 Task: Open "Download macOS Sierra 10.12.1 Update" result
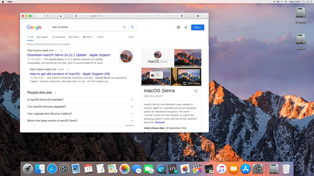(69, 55)
